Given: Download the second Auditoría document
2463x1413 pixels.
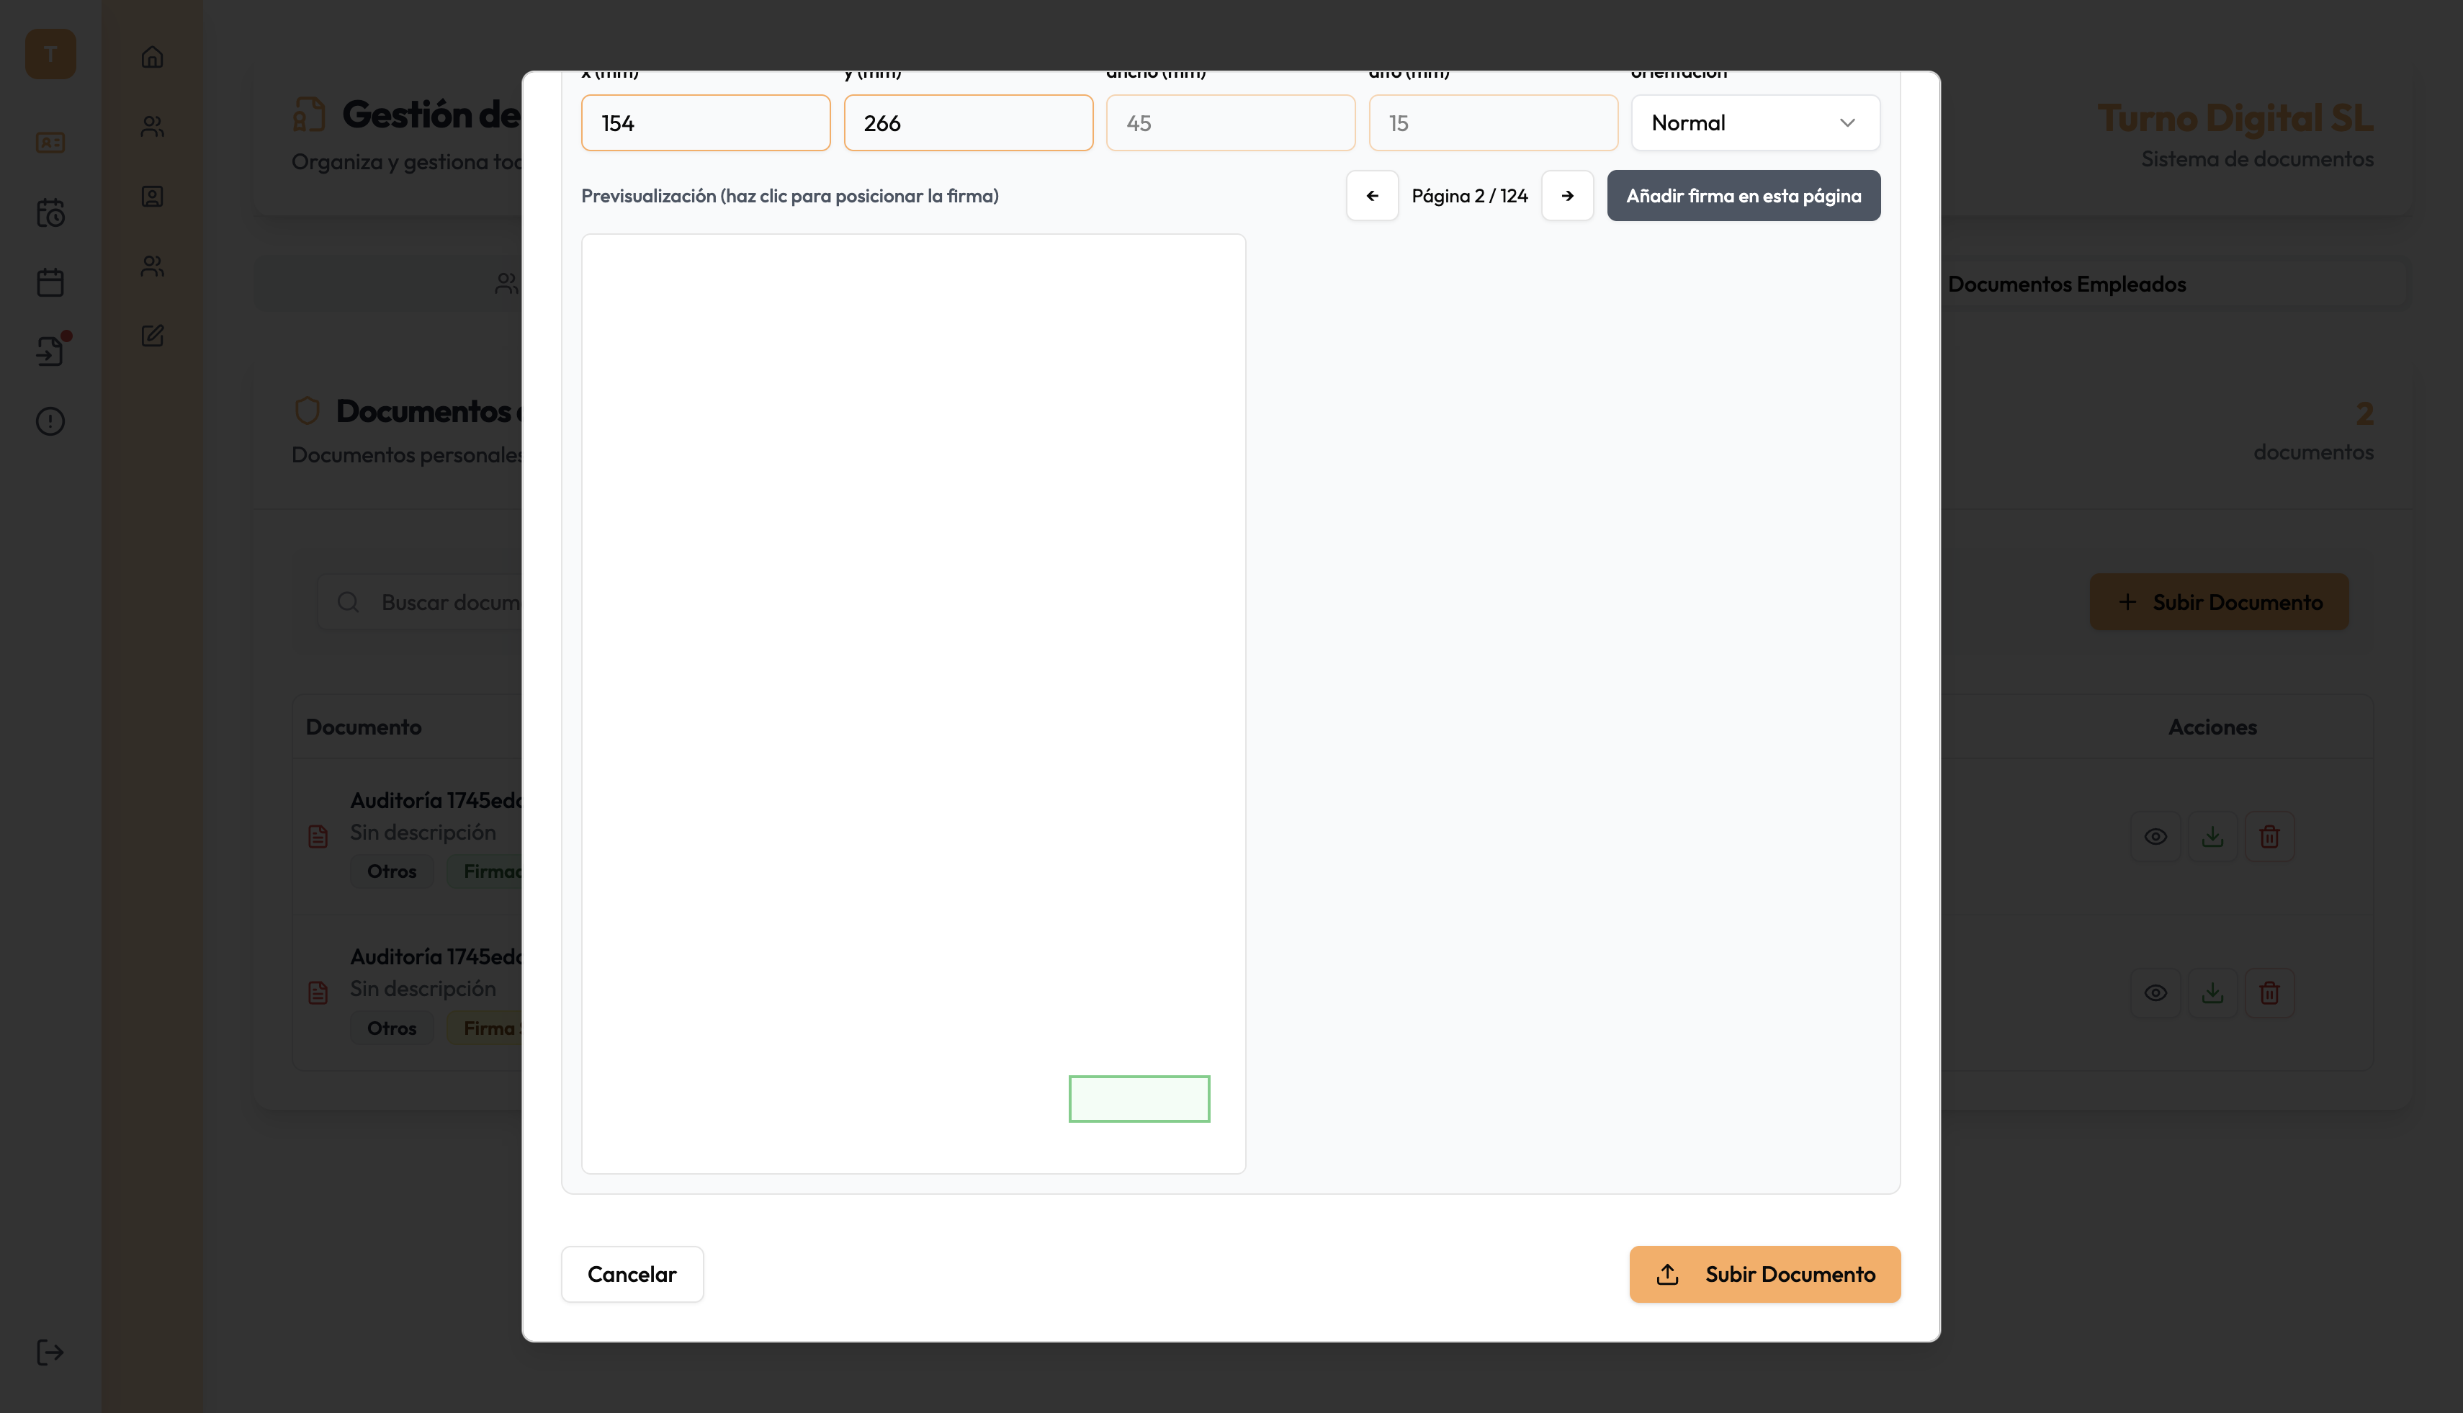Looking at the screenshot, I should point(2212,993).
